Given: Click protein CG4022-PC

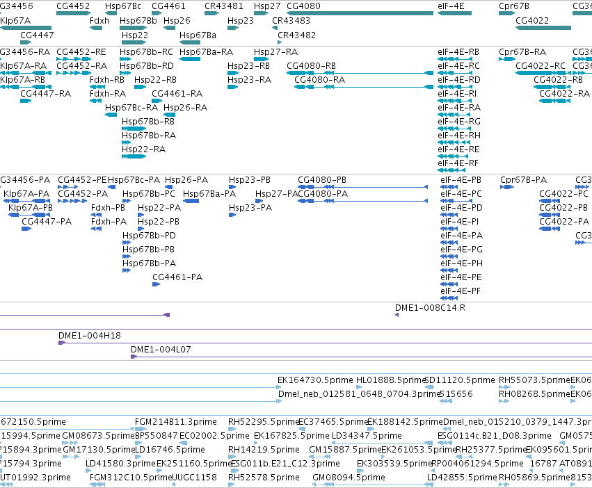Looking at the screenshot, I should tap(563, 194).
